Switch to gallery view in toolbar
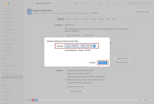 click(x=91, y=3)
